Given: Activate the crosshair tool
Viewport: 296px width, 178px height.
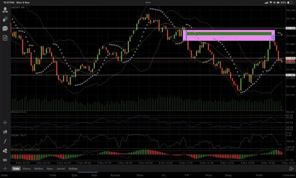Looking at the screenshot, I should [x=5, y=123].
